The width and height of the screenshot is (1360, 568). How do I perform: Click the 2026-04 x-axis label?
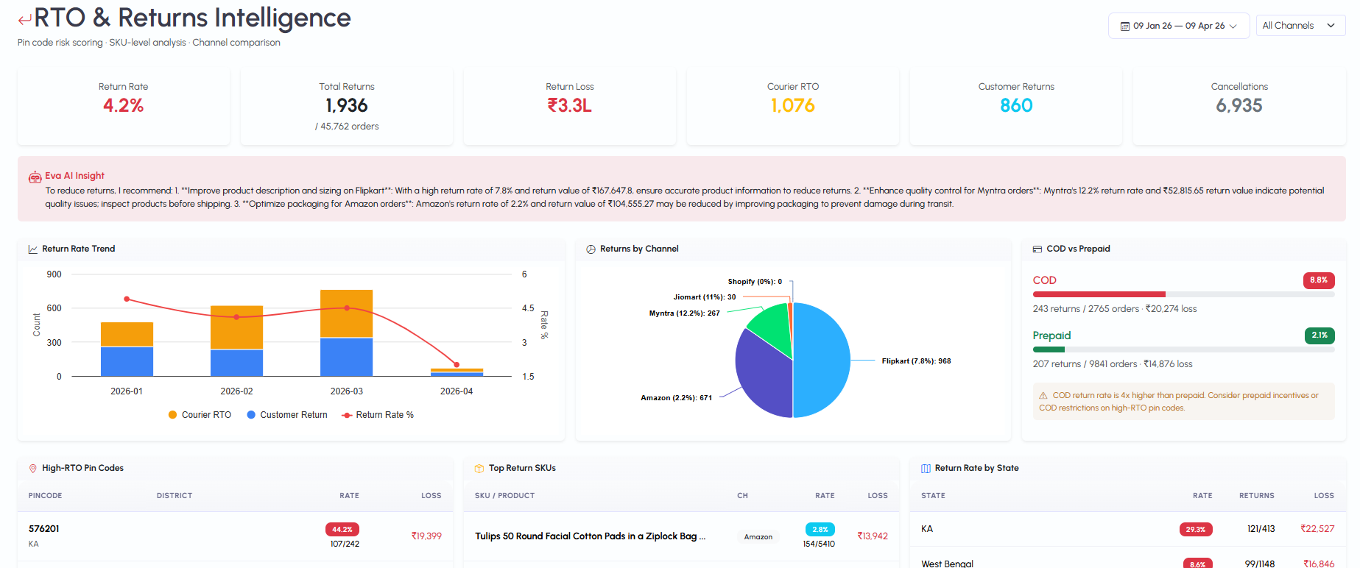(457, 391)
